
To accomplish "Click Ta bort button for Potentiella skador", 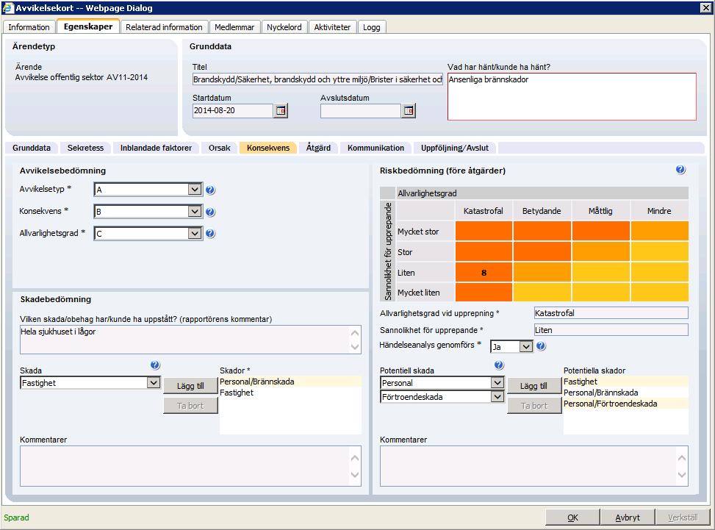I will (x=534, y=406).
